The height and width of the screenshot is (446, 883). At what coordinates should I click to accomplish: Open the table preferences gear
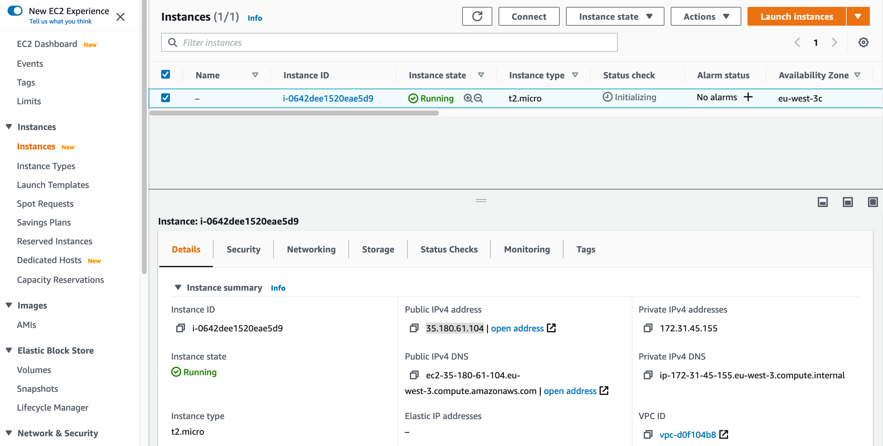pyautogui.click(x=864, y=42)
